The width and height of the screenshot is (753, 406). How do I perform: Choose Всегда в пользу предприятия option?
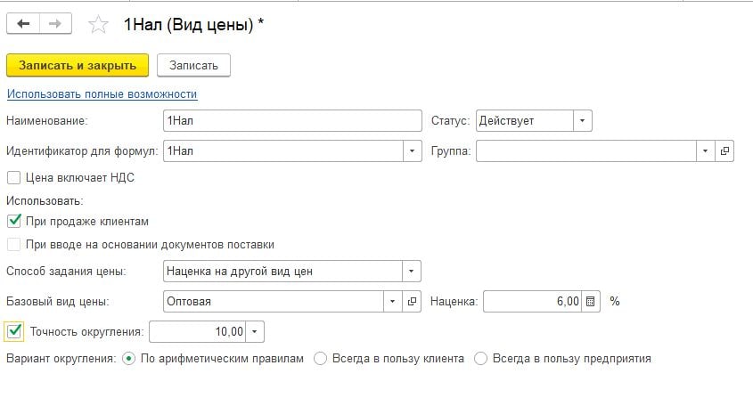coord(480,359)
